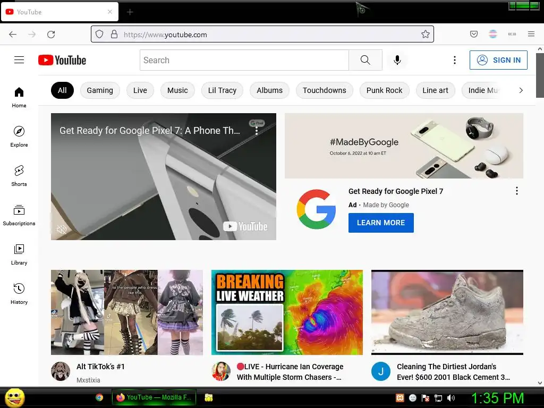
Task: Open the Pixel 7 ad video options menu
Action: (x=257, y=131)
